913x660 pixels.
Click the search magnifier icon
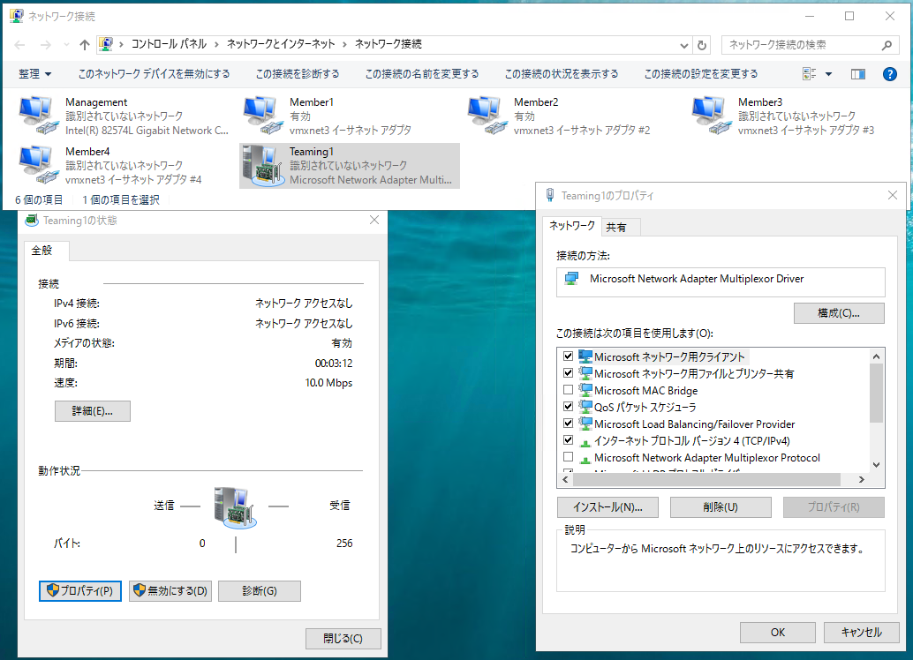point(887,45)
